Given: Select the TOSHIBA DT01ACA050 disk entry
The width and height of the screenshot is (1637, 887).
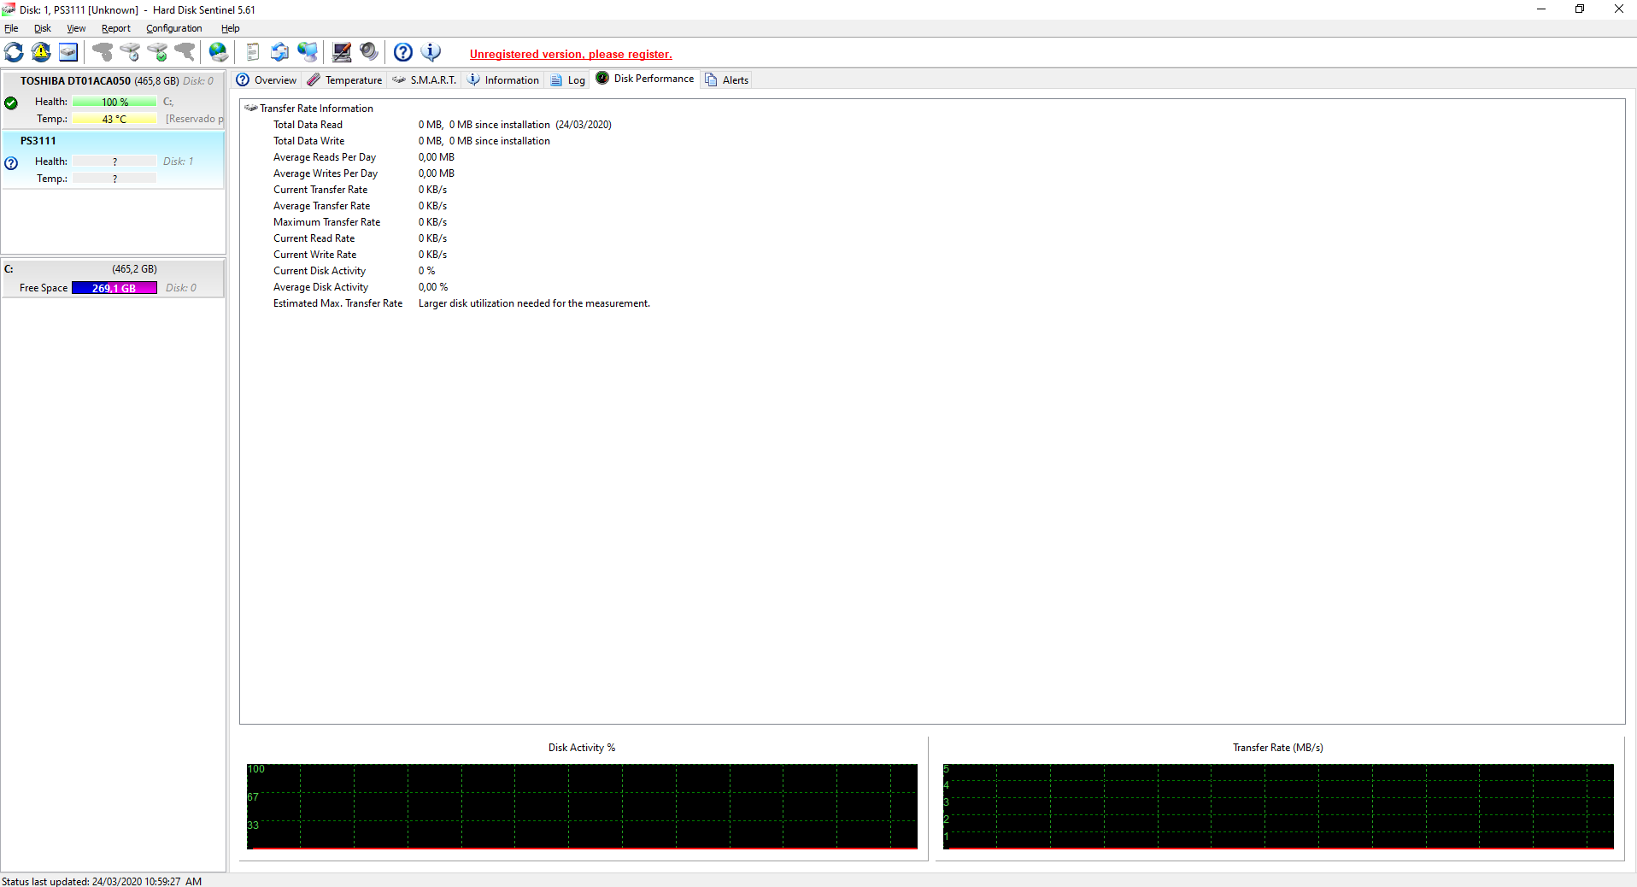Looking at the screenshot, I should pos(113,100).
